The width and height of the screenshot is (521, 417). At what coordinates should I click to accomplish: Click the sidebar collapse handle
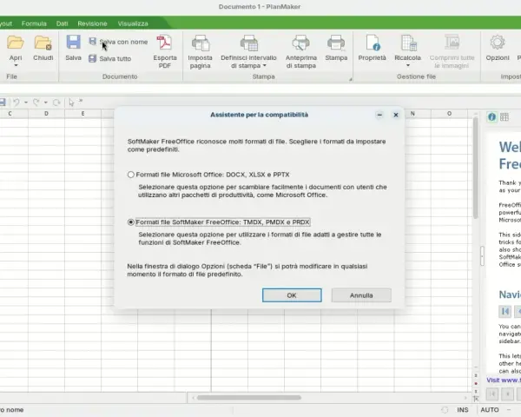[x=482, y=255]
